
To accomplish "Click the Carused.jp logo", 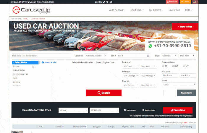I will coord(31,10).
